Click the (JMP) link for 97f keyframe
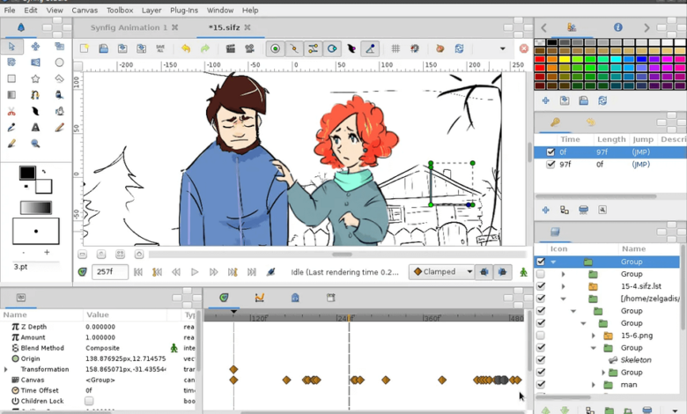The image size is (687, 414). [639, 164]
